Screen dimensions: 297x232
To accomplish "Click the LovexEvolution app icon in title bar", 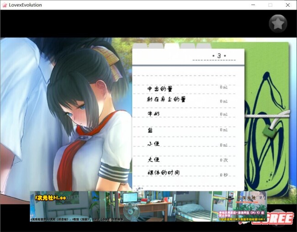I will click(x=5, y=5).
